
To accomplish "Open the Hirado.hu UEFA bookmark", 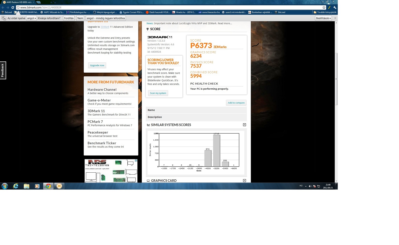I will 184,12.
